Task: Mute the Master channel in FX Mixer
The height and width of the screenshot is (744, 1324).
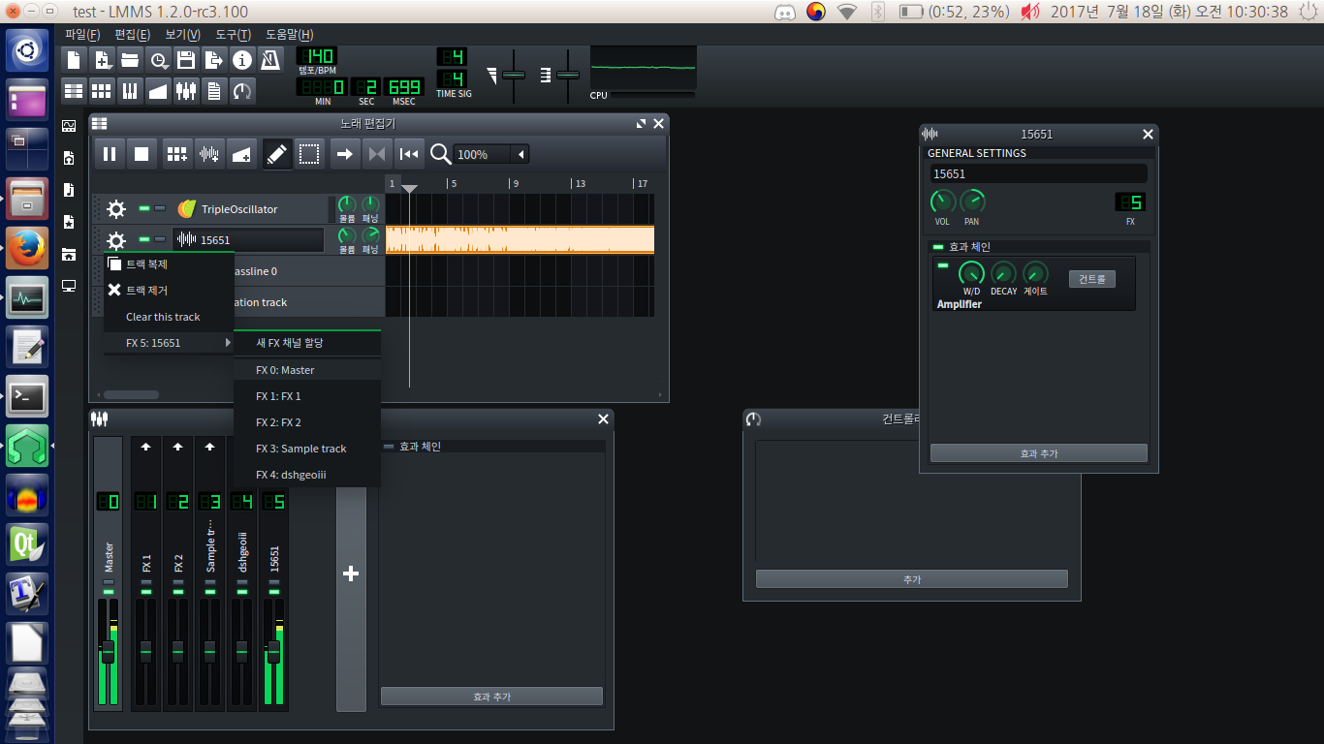Action: point(109,591)
